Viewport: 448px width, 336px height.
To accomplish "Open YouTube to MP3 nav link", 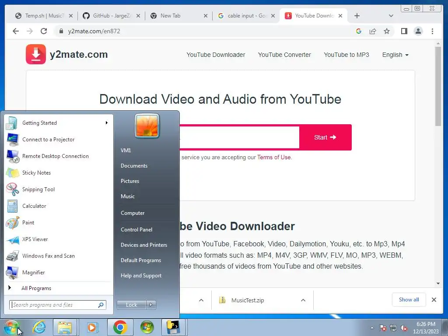I will tap(346, 55).
